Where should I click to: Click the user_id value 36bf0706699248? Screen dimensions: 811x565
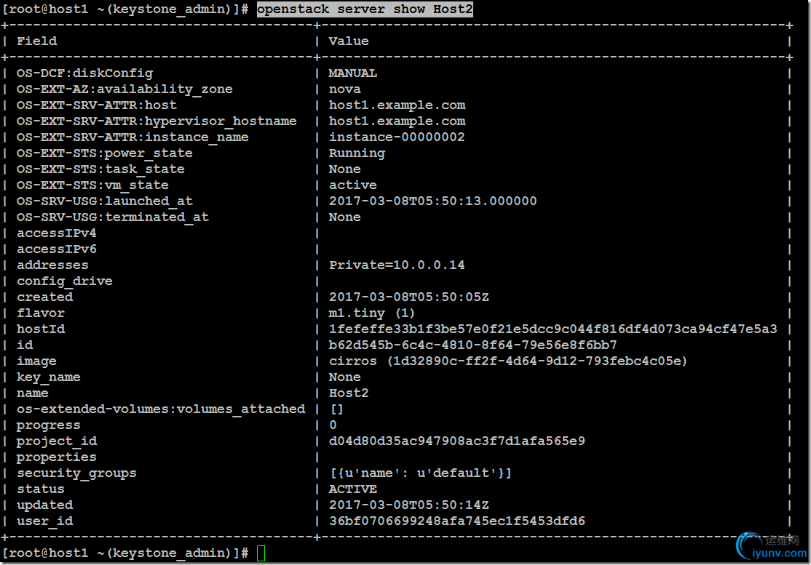point(456,521)
